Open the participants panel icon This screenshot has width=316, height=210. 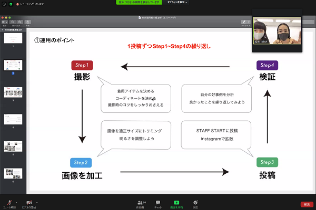coord(141,202)
